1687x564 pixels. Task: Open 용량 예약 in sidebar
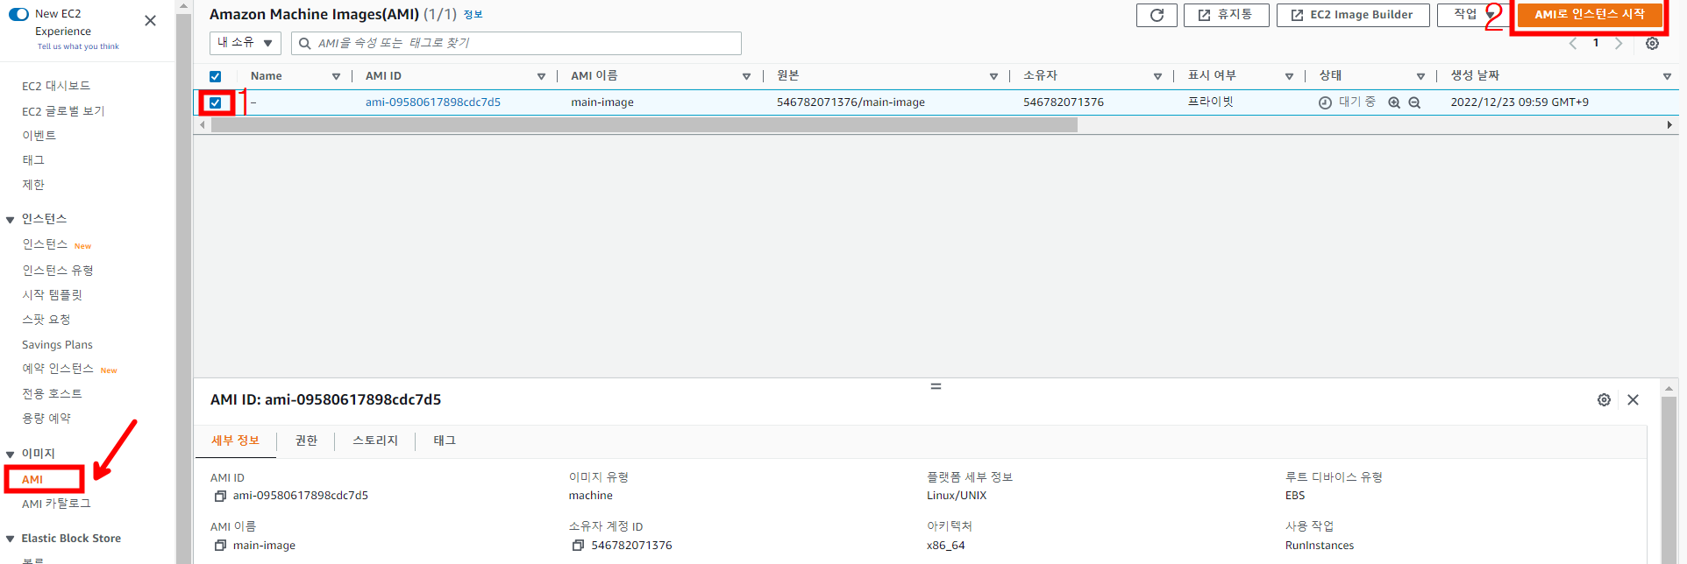point(46,419)
